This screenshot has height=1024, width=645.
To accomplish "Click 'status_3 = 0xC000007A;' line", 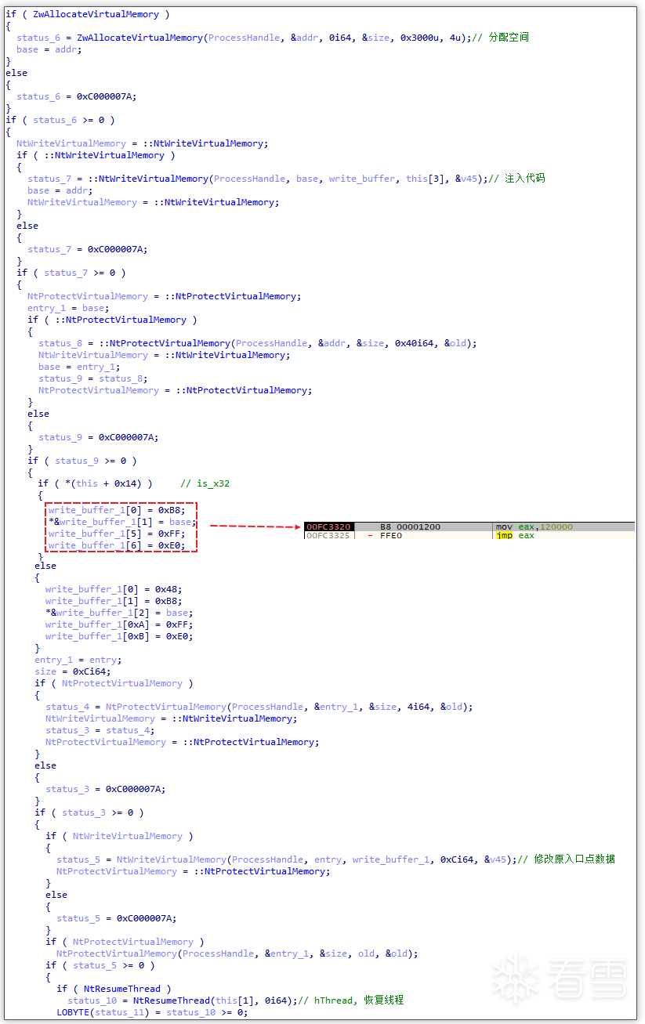I will coord(106,789).
